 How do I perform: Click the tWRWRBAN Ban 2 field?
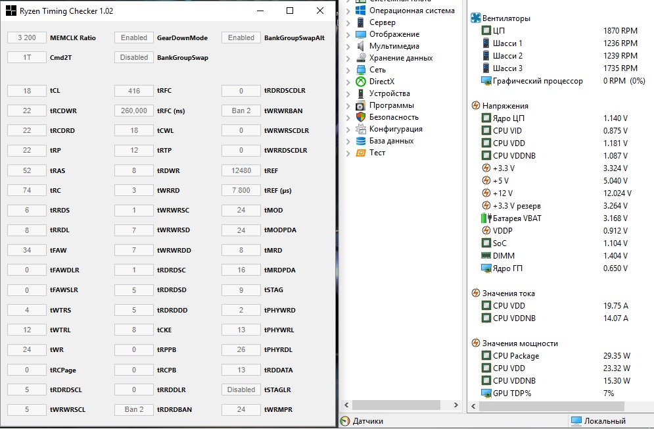241,111
